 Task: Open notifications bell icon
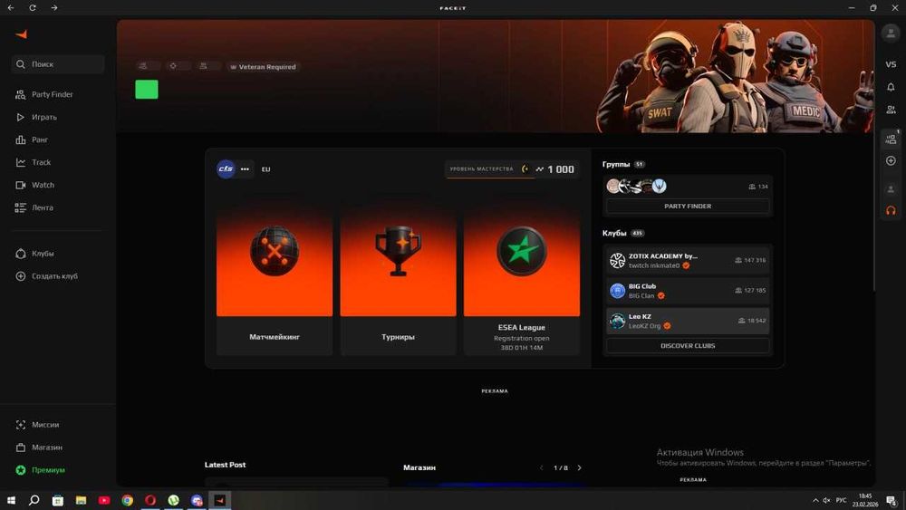point(891,87)
